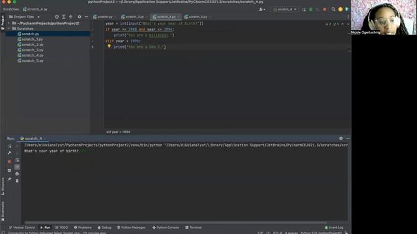Click Expand All icon in Project panel
Screen dimensions: 417x234
64,17
